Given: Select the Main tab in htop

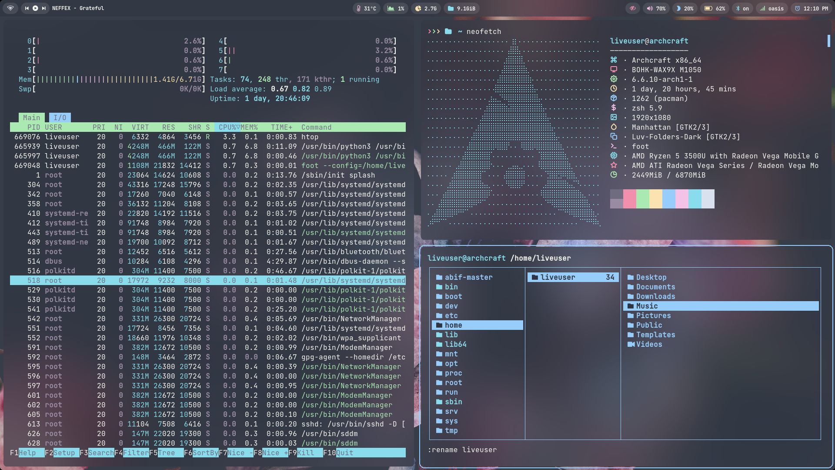Looking at the screenshot, I should click(x=31, y=117).
